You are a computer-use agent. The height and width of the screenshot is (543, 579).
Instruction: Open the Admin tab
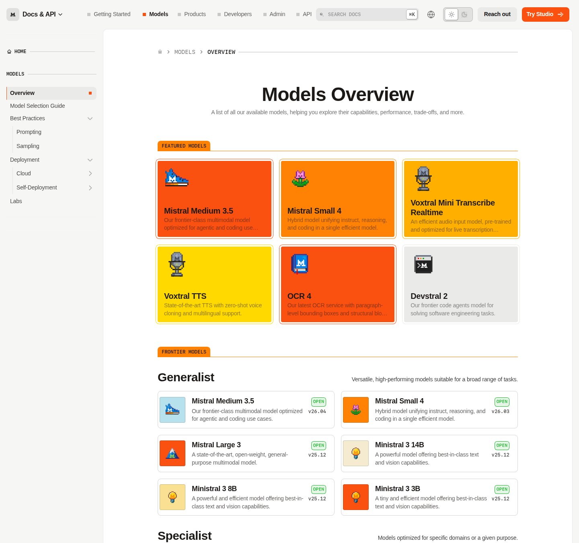274,14
